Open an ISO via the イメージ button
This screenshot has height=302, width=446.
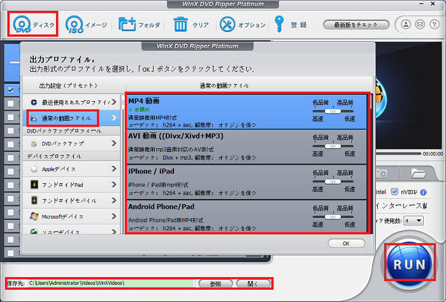(x=87, y=24)
